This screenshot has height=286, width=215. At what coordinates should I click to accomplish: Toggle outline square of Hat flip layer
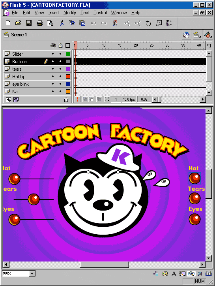tap(68, 76)
